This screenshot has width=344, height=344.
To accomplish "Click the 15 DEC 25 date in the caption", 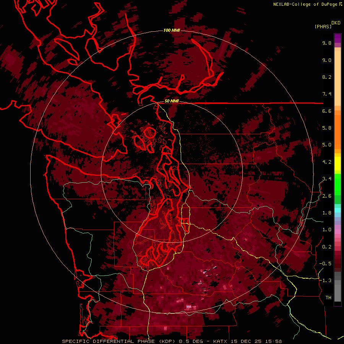I will (247, 341).
